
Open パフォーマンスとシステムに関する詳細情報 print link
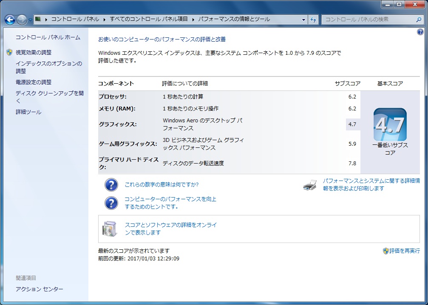(x=371, y=185)
